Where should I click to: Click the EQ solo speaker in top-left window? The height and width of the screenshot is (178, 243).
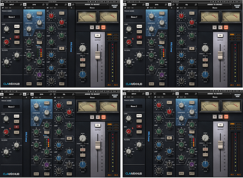61,49
